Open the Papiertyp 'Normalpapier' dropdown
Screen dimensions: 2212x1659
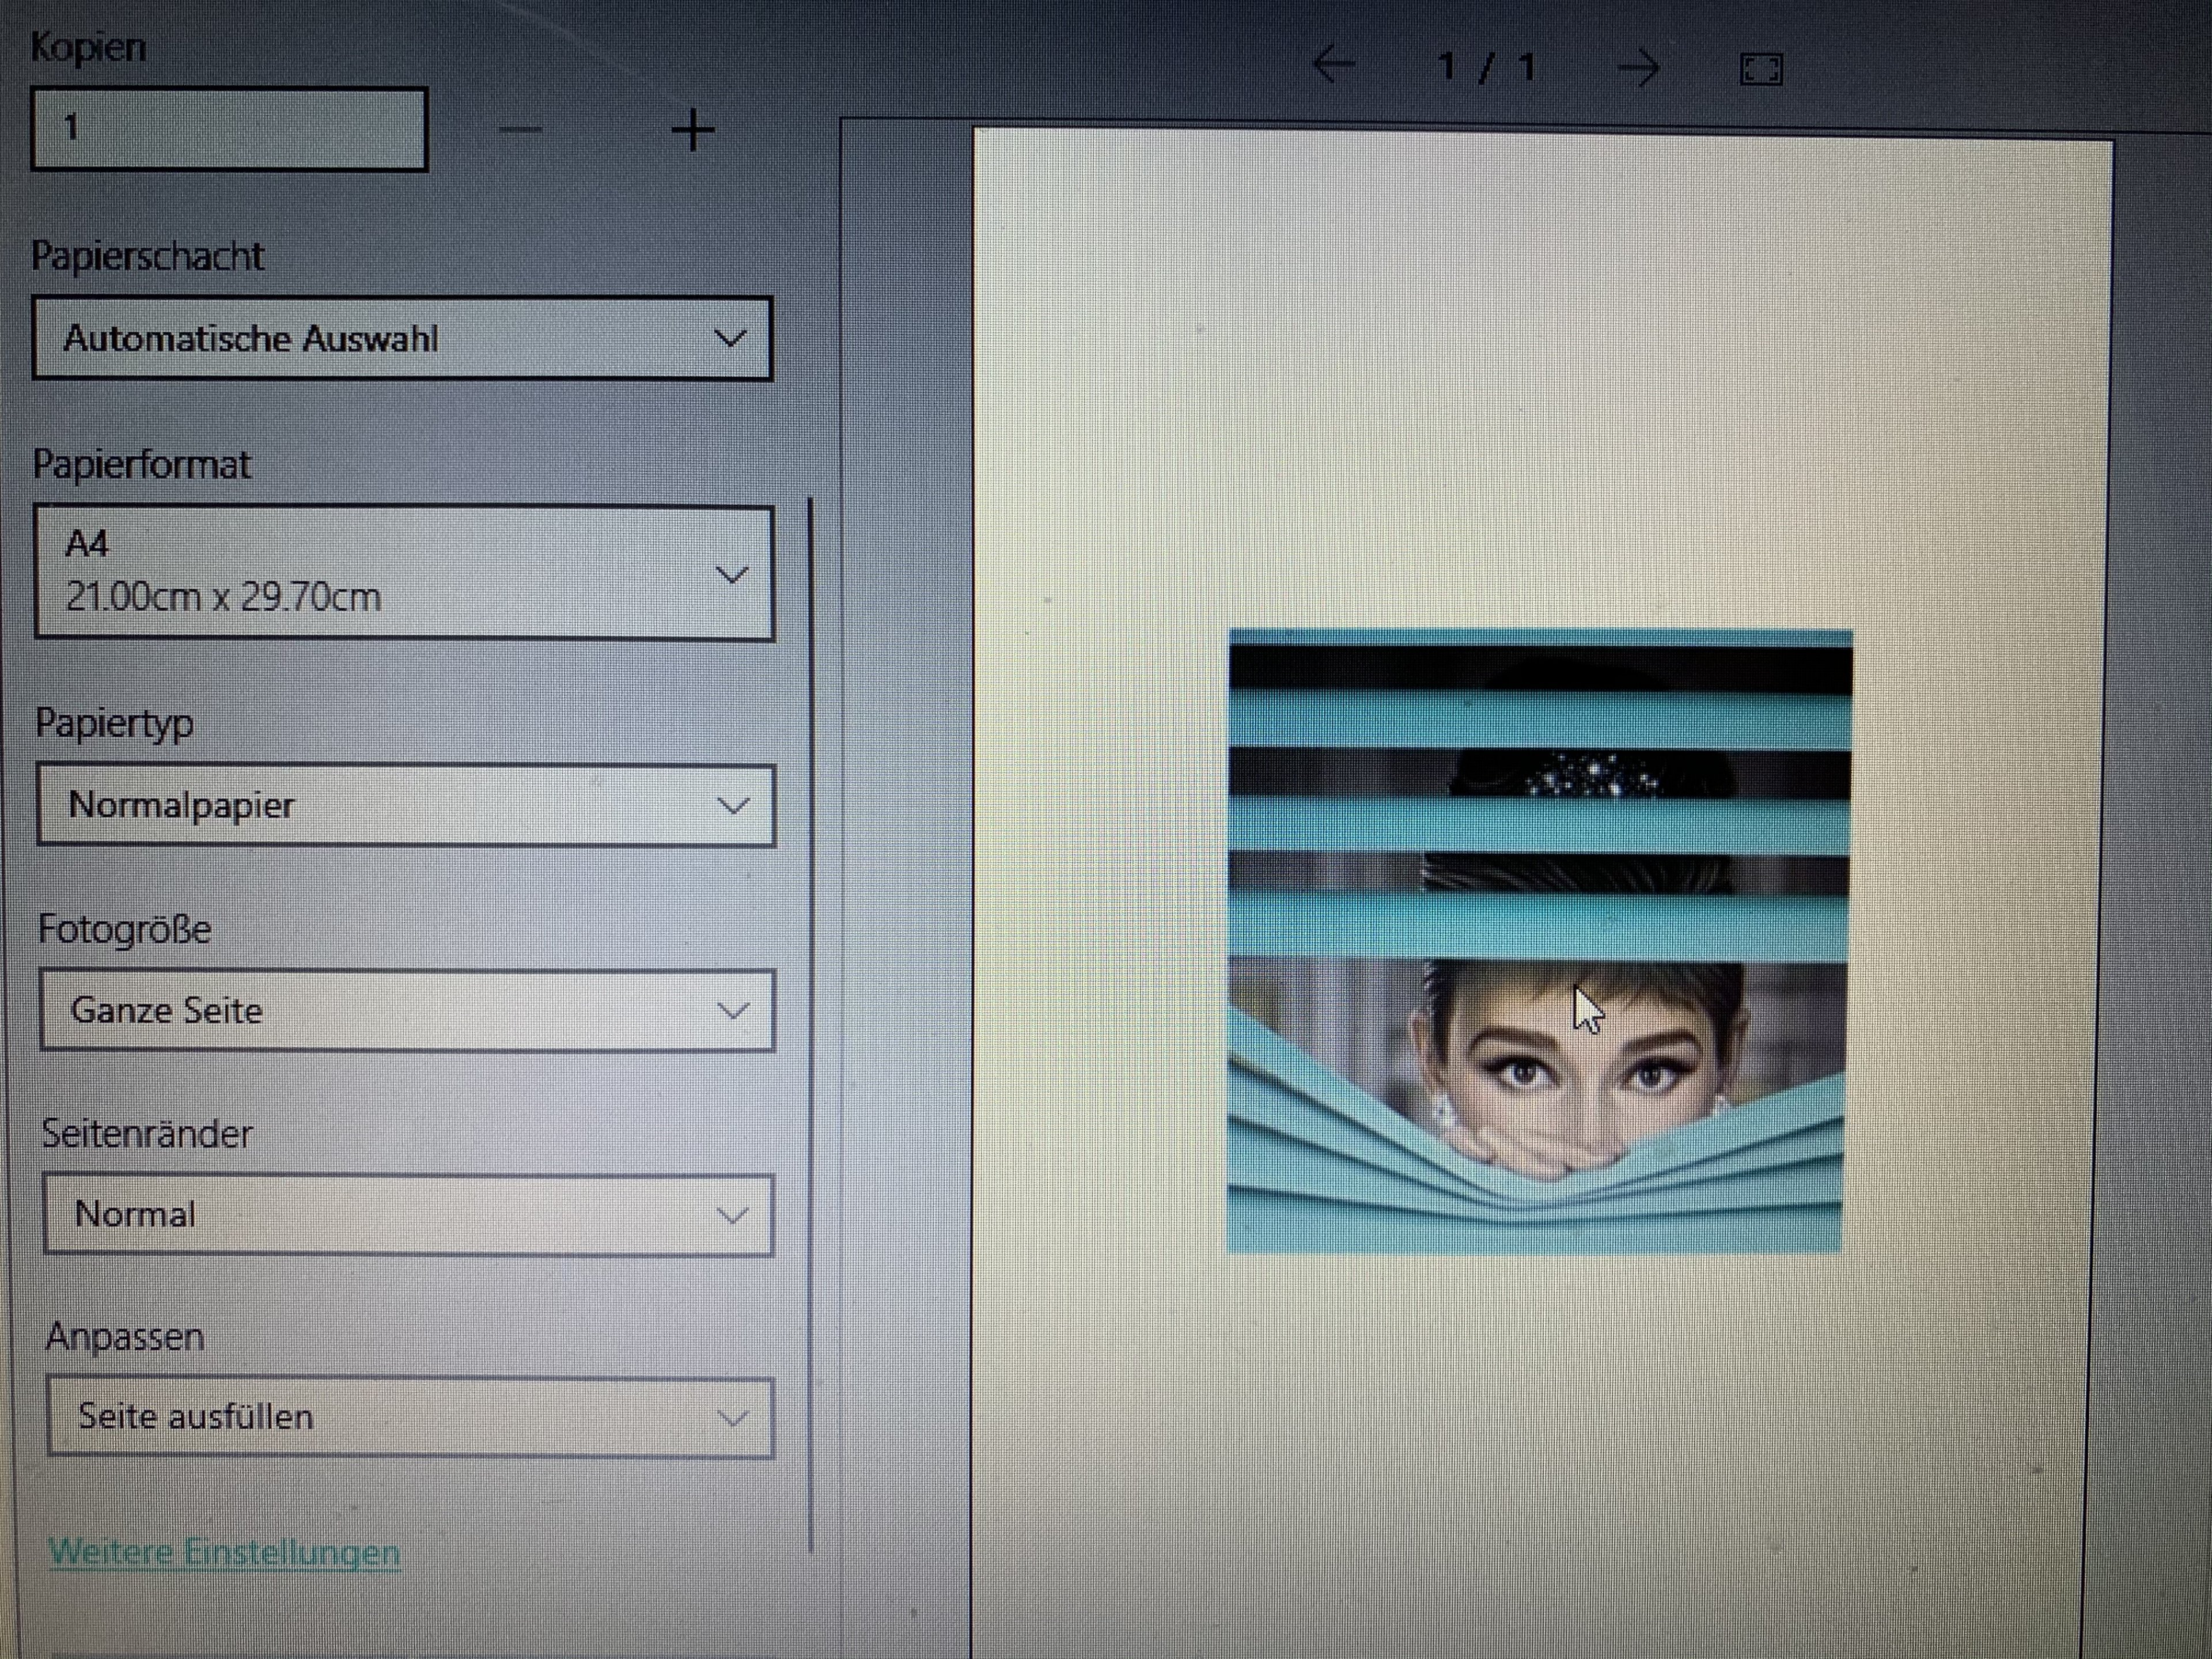[406, 806]
